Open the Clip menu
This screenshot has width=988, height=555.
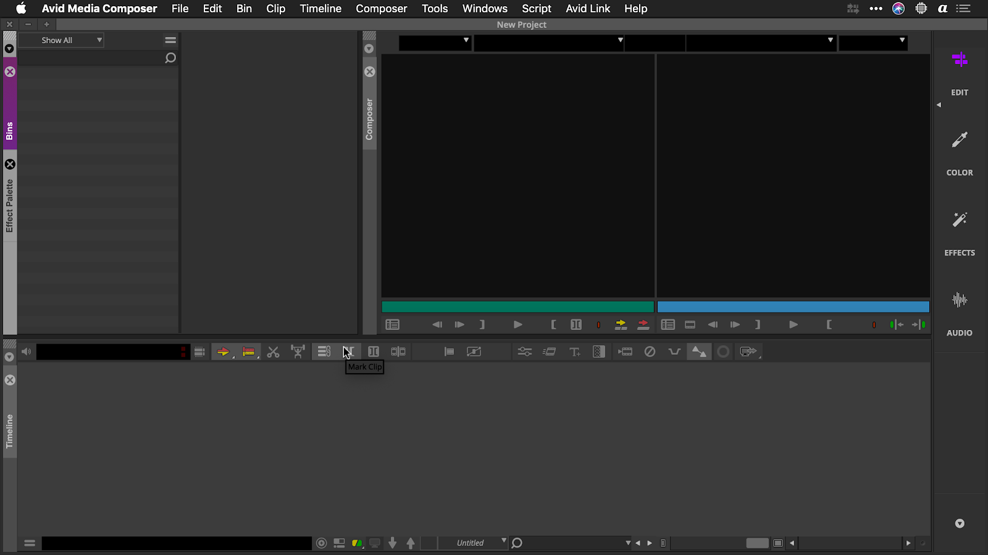tap(275, 9)
